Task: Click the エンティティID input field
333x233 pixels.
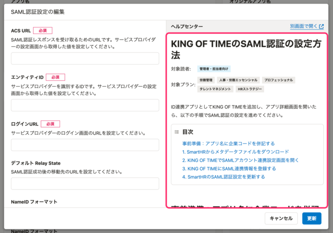Action: coord(85,105)
